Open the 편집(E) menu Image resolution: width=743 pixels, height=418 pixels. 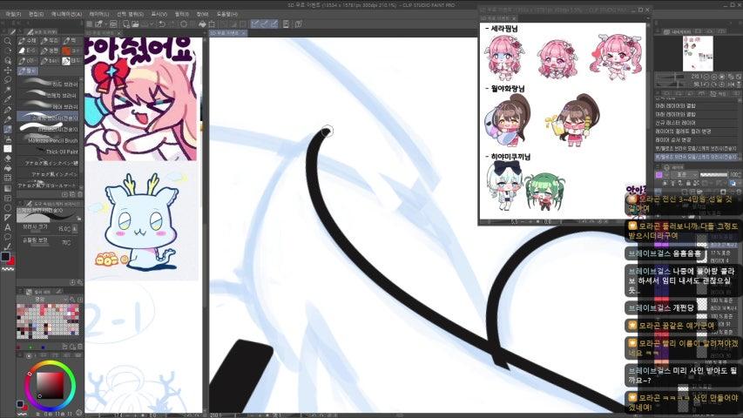pyautogui.click(x=36, y=14)
